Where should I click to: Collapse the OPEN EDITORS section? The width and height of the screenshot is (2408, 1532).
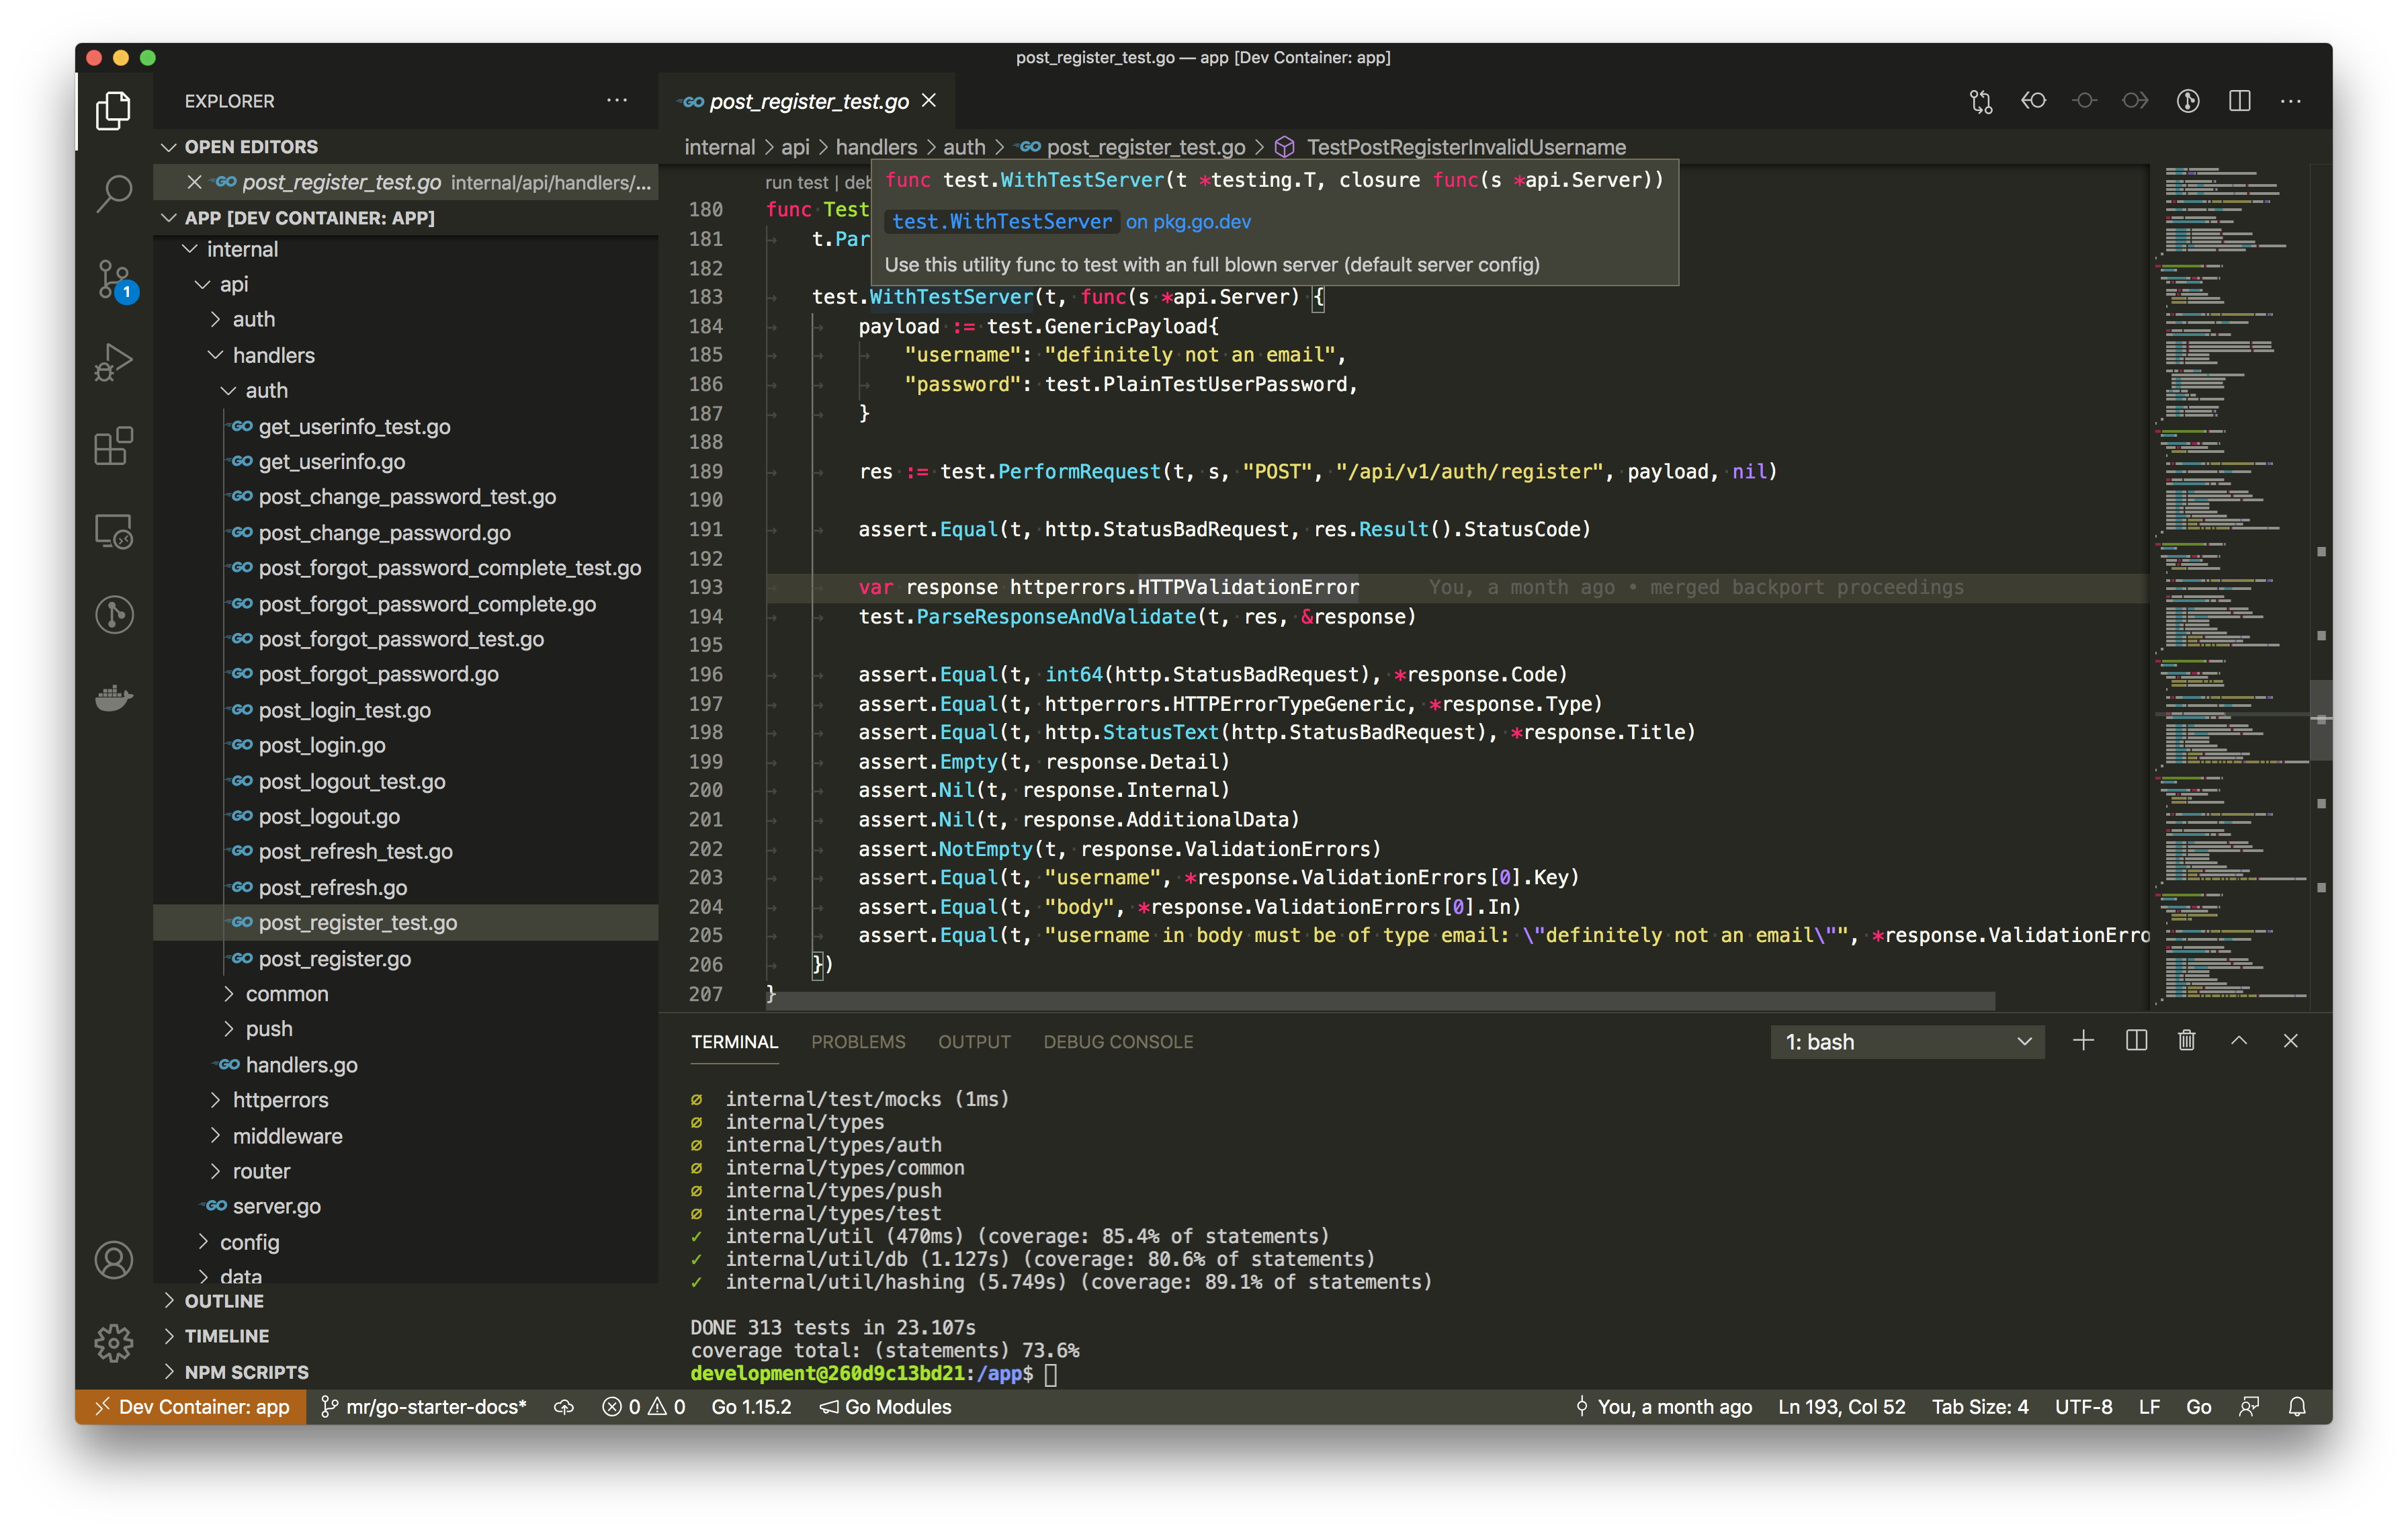coord(251,147)
